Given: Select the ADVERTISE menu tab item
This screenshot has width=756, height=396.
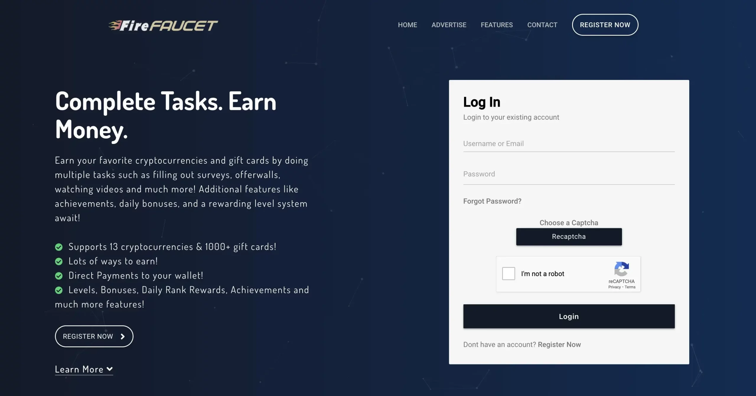Looking at the screenshot, I should pyautogui.click(x=449, y=24).
